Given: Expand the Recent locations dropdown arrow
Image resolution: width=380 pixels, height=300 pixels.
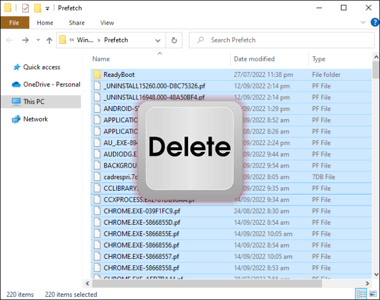Looking at the screenshot, I should coord(38,40).
